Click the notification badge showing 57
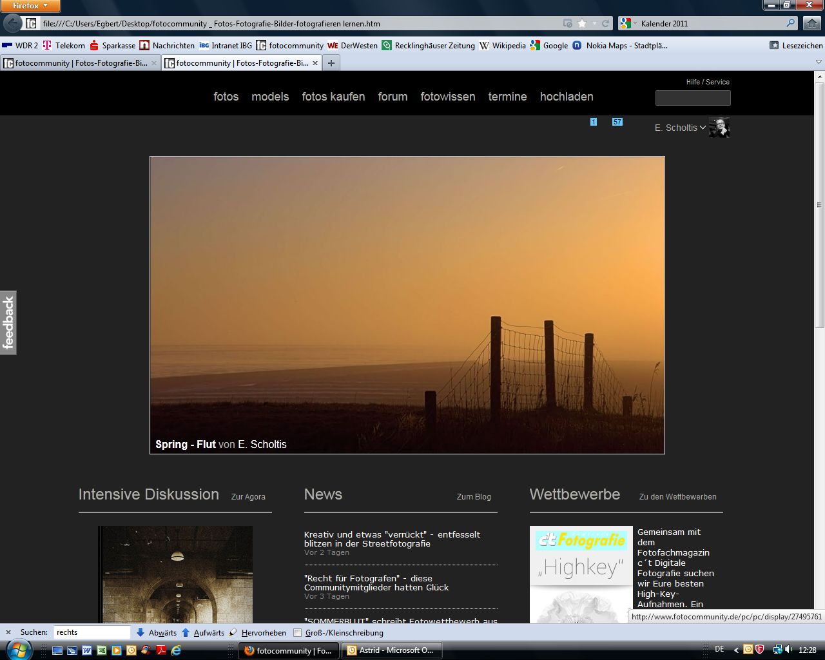The width and height of the screenshot is (825, 660). (617, 122)
